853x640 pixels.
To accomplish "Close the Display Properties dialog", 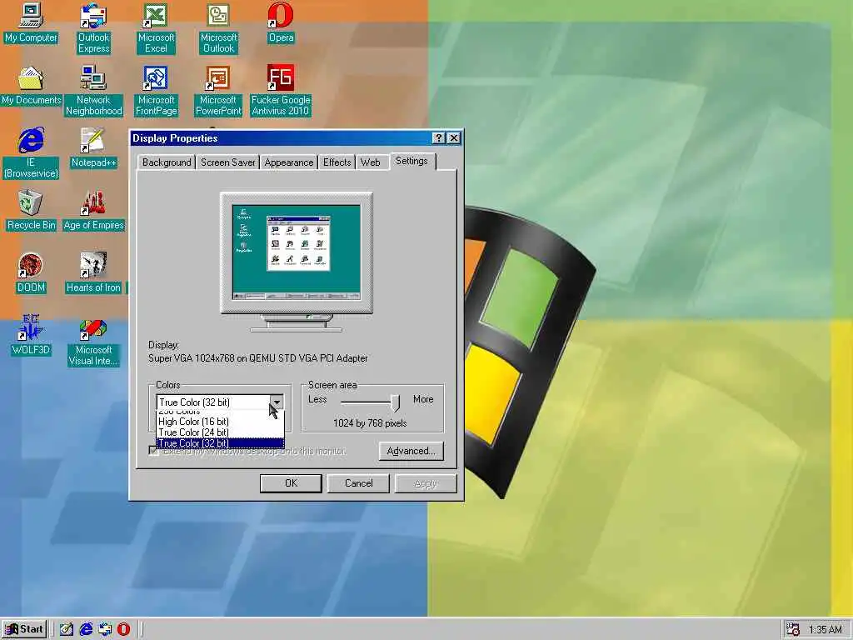I will pyautogui.click(x=454, y=138).
